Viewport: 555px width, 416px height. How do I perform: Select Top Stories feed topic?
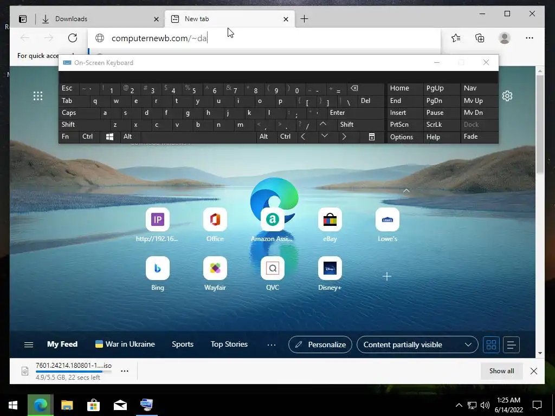(x=229, y=344)
